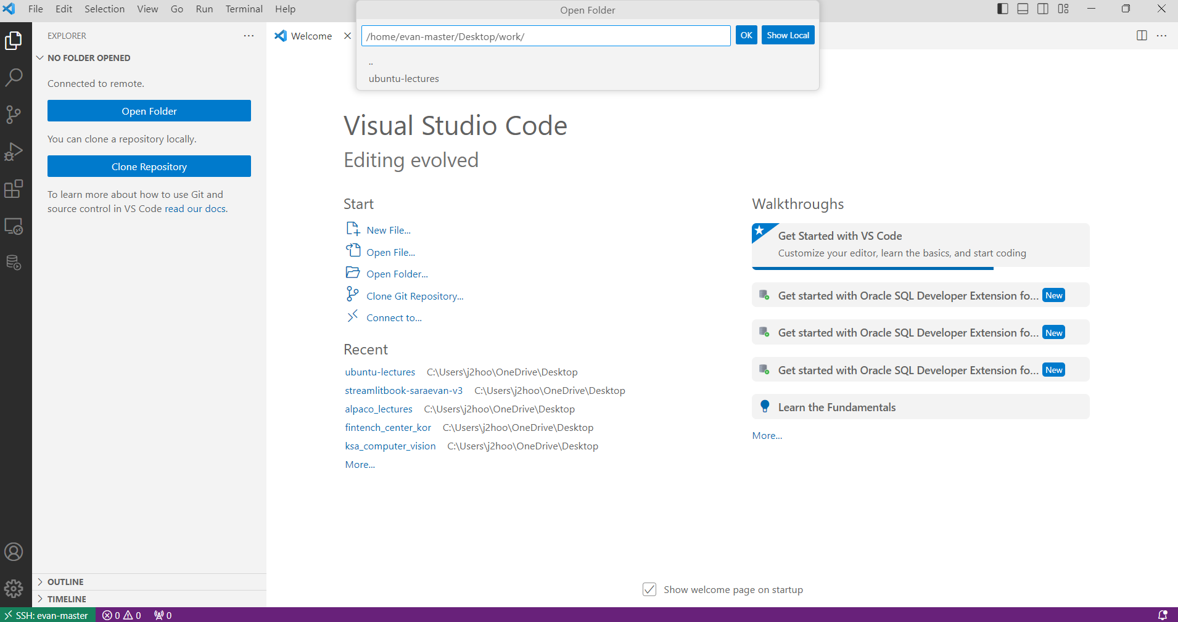This screenshot has width=1178, height=622.
Task: Open Learn the Fundamentals walkthrough
Action: (x=921, y=407)
